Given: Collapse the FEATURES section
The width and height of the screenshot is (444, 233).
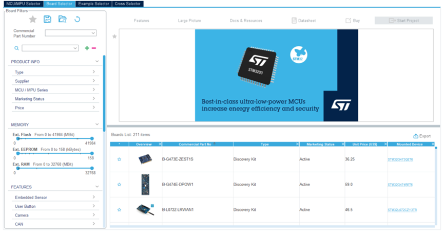Looking at the screenshot, I should (x=97, y=187).
